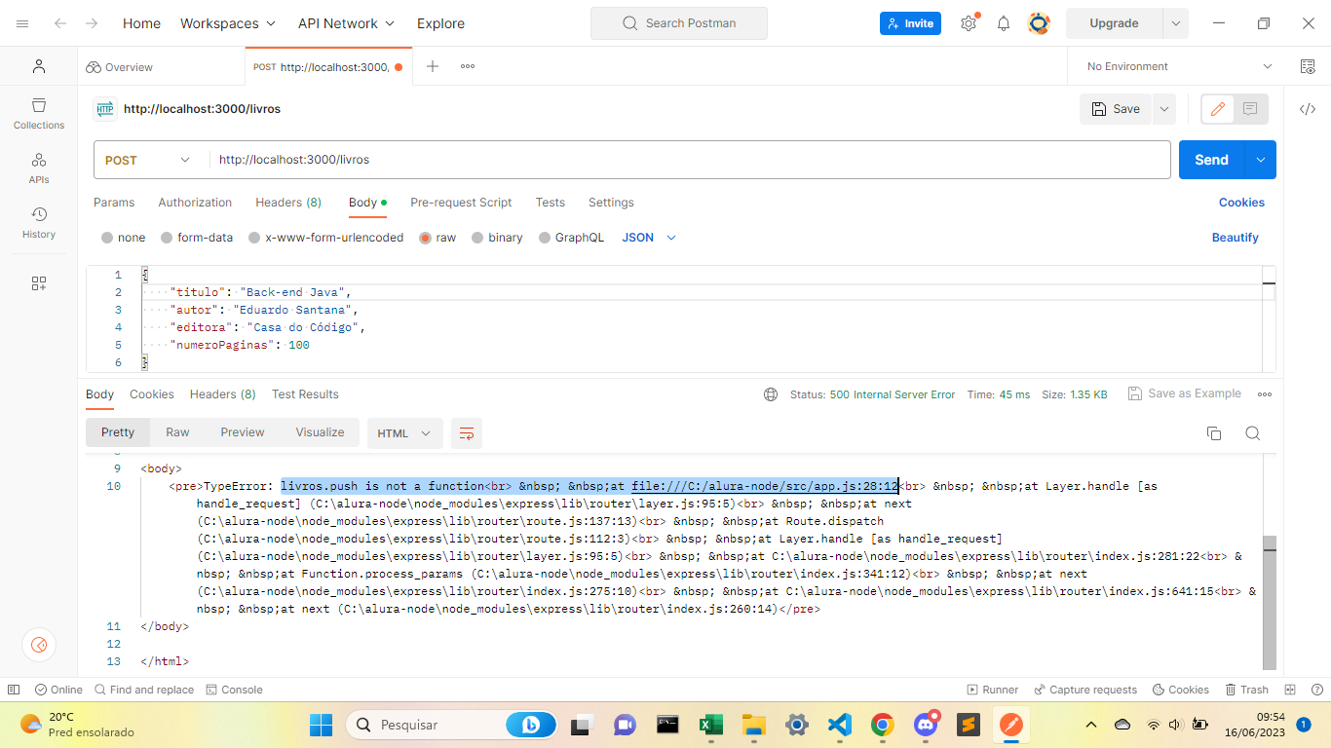
Task: Open the Pre-request Script tab
Action: pyautogui.click(x=461, y=203)
